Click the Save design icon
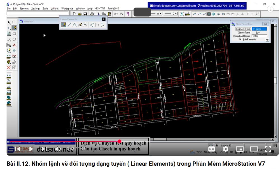 point(86,14)
